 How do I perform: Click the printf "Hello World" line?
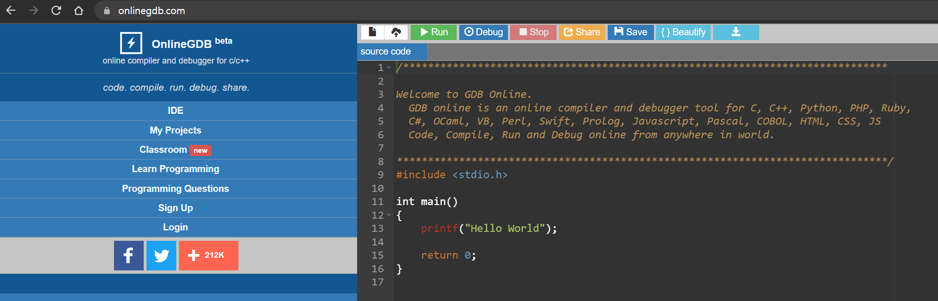click(x=489, y=229)
